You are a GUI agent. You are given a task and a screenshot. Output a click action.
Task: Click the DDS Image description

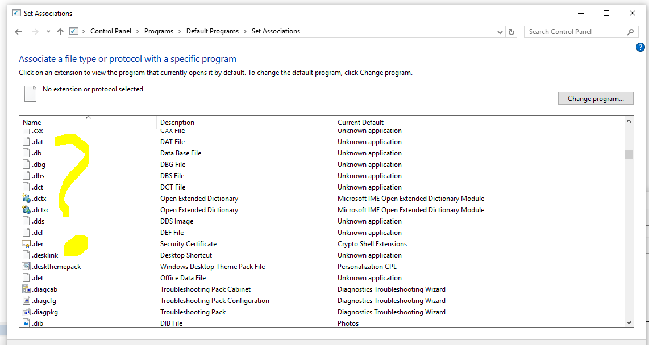click(177, 221)
